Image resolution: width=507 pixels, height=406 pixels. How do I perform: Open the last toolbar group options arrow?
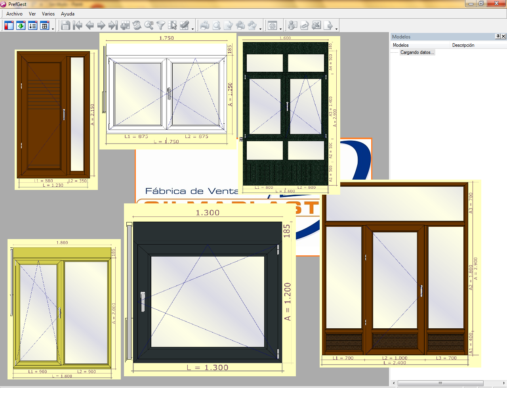pyautogui.click(x=337, y=29)
